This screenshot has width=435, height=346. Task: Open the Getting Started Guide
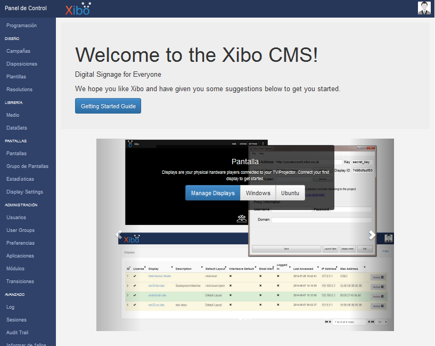(x=108, y=106)
